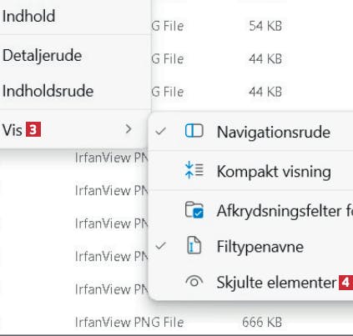Expand the Vis submenu arrow

click(129, 129)
